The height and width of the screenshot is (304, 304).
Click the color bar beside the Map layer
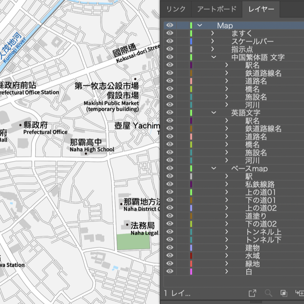190,25
